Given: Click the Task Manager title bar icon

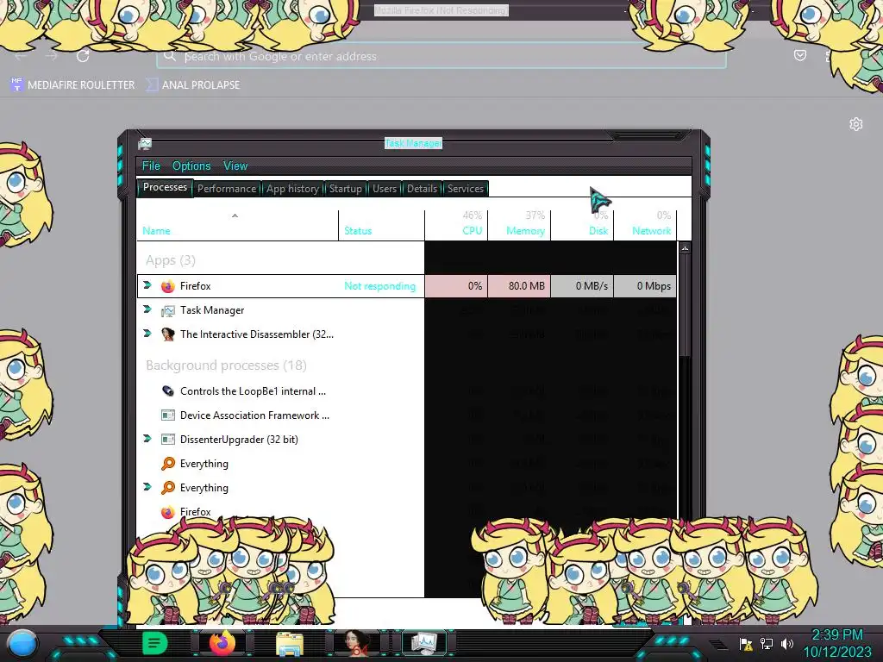Looking at the screenshot, I should (145, 144).
